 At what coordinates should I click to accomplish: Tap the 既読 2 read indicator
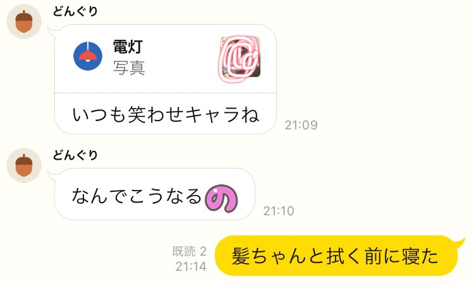point(189,251)
